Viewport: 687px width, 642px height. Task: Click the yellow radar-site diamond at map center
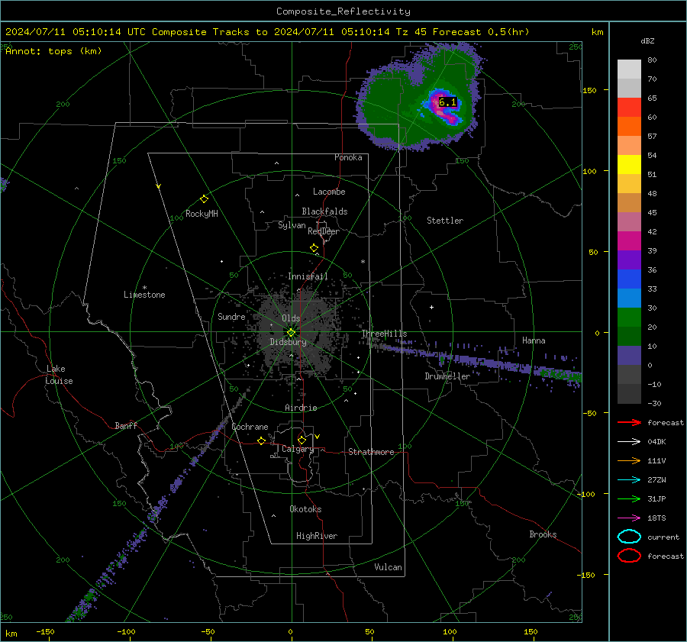[292, 332]
